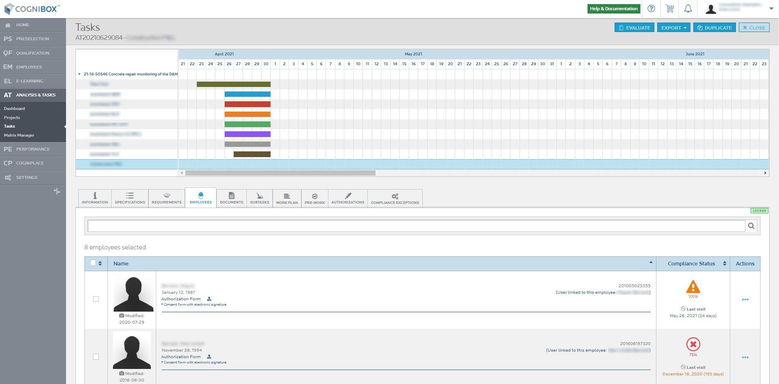Click photo thumbnail of employee 201606197320
This screenshot has height=384, width=779.
click(x=132, y=350)
